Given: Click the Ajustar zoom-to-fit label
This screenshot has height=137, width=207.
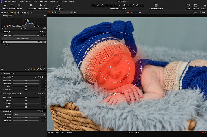Looking at the screenshot, I should (x=195, y=13).
